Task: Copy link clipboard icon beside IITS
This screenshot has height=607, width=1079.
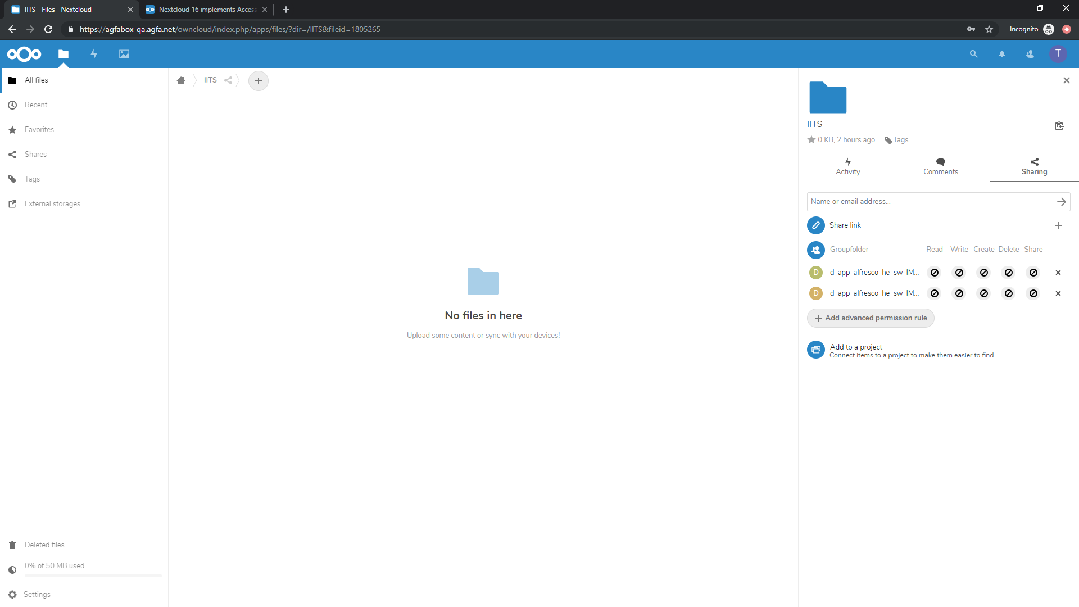Action: [x=1059, y=125]
